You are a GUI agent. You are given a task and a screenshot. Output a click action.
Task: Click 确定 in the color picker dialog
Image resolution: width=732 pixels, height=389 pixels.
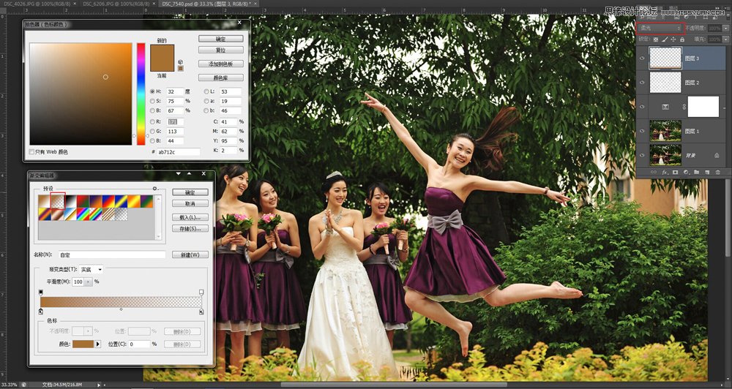pyautogui.click(x=221, y=39)
